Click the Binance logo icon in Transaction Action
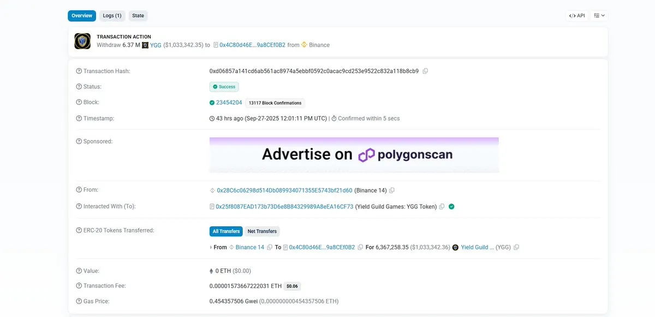Viewport: 655px width, 317px height. [305, 45]
